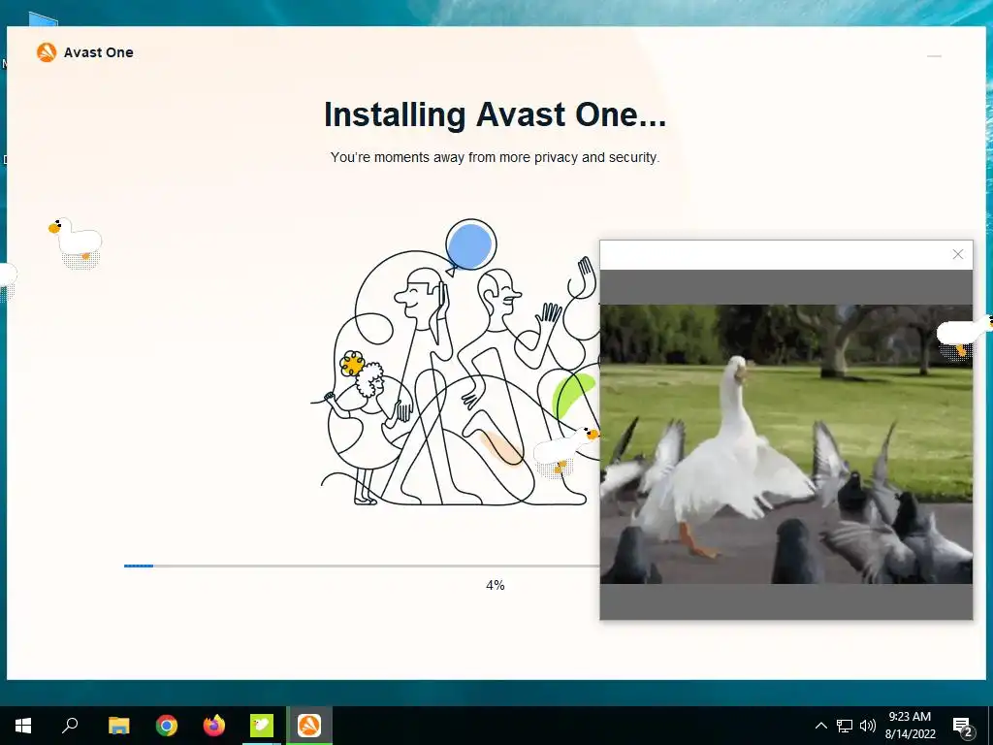
Task: Launch Google Chrome from taskbar
Action: tap(167, 726)
